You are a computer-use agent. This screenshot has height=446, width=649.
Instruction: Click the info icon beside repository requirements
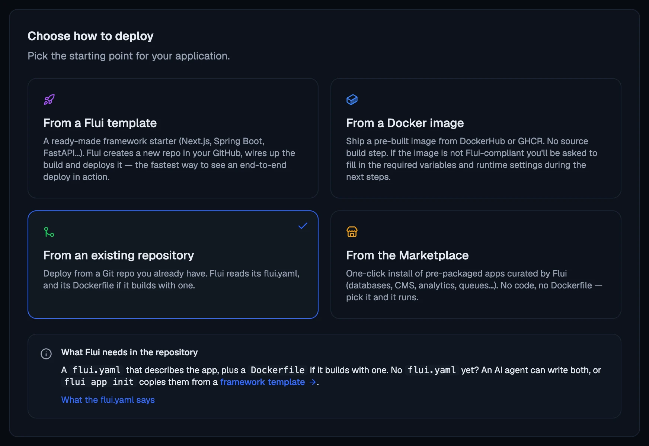pos(46,354)
